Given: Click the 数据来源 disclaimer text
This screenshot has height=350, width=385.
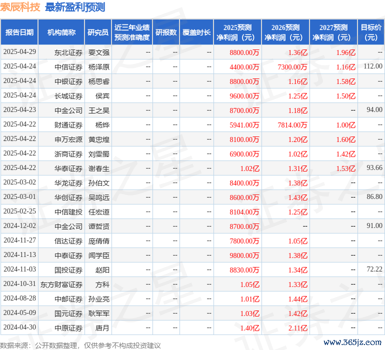Looking at the screenshot, I should pyautogui.click(x=80, y=345).
